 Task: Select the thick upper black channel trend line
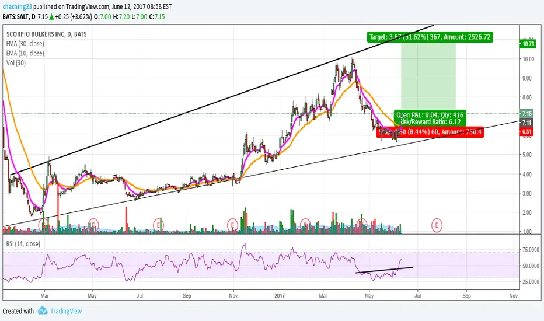click(x=222, y=100)
